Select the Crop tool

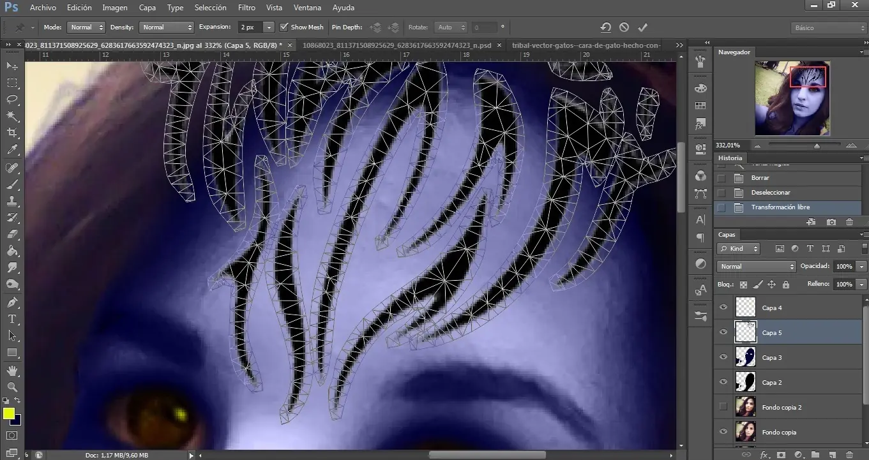(x=12, y=133)
